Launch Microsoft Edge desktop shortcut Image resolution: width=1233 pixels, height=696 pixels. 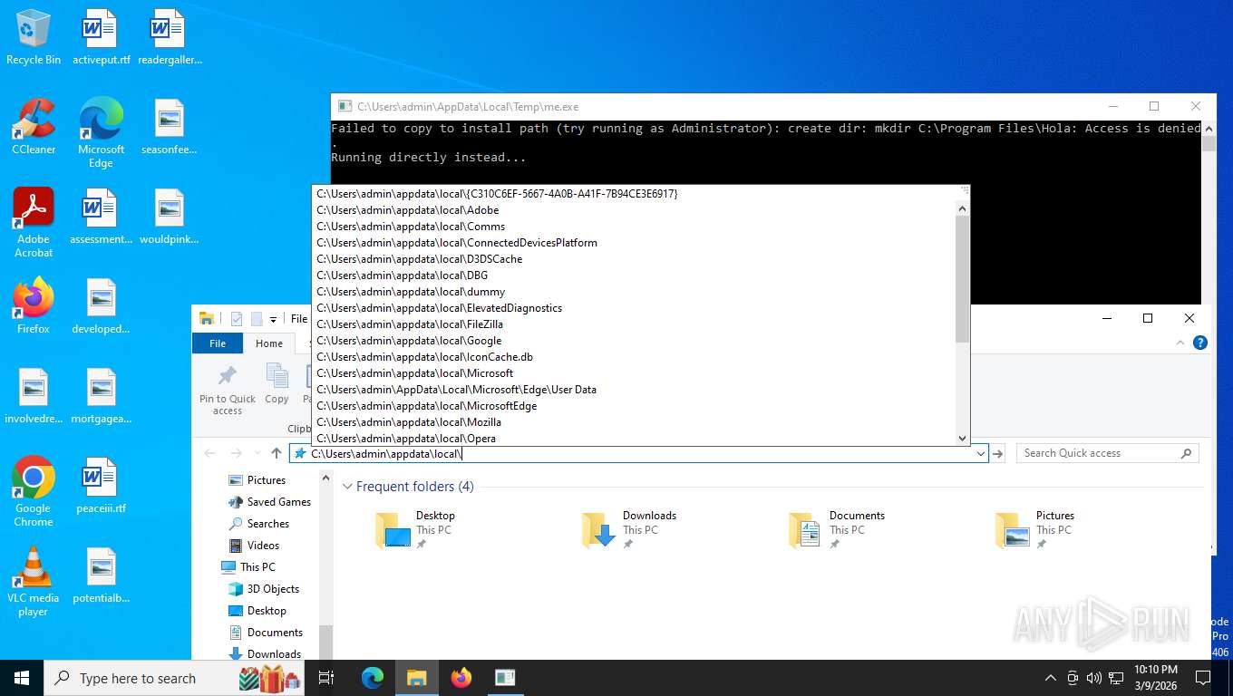coord(101,133)
